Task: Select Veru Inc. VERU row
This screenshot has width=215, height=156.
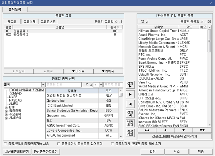Action: click(x=173, y=82)
